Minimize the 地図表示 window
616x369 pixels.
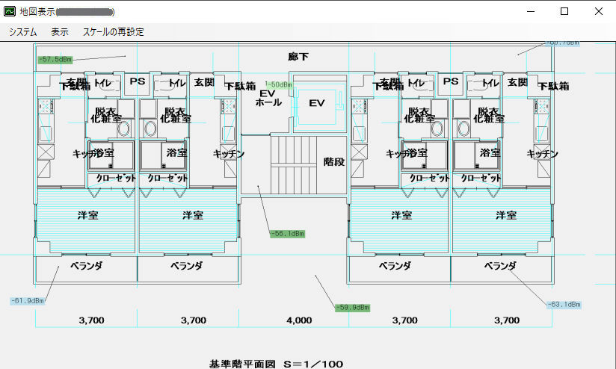(x=530, y=11)
